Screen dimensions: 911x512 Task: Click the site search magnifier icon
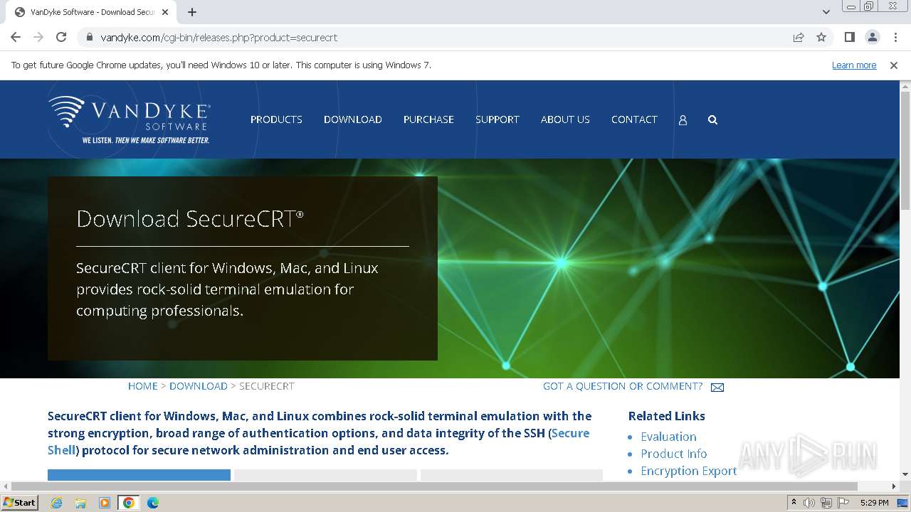tap(712, 120)
